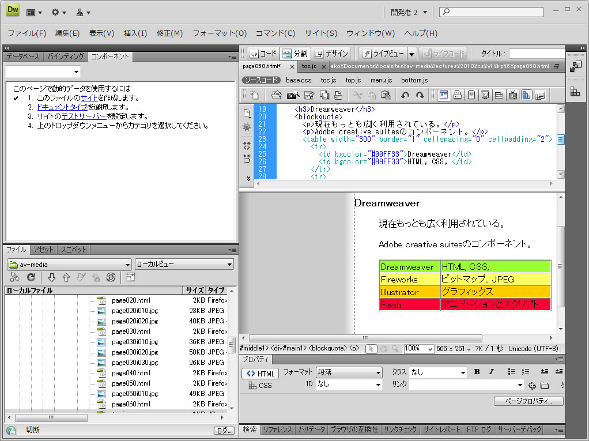
Task: Open the 挿入(I) menu
Action: pyautogui.click(x=135, y=33)
